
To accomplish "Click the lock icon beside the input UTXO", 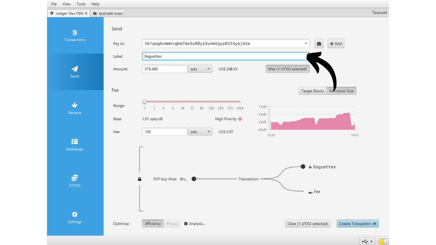I will click(x=139, y=179).
